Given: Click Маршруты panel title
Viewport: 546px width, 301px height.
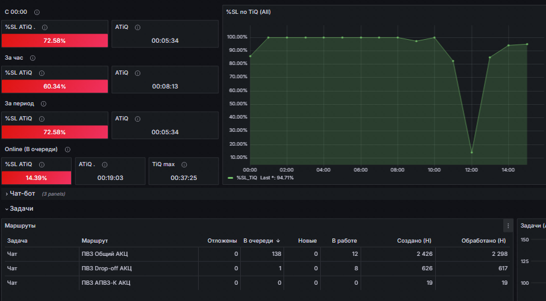Looking at the screenshot, I should pyautogui.click(x=20, y=226).
